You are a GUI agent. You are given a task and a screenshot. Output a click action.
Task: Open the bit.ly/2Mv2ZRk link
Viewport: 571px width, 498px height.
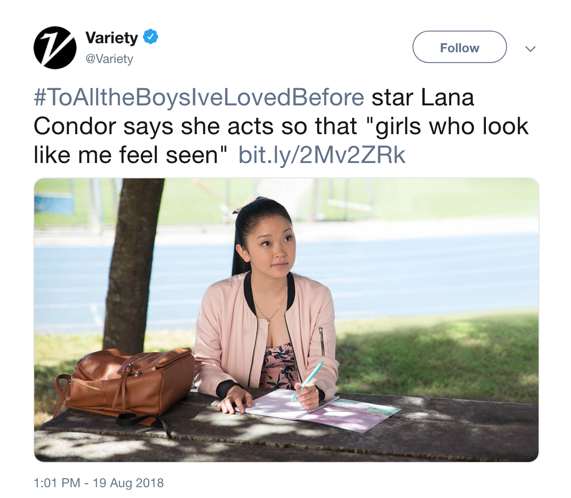click(x=322, y=155)
